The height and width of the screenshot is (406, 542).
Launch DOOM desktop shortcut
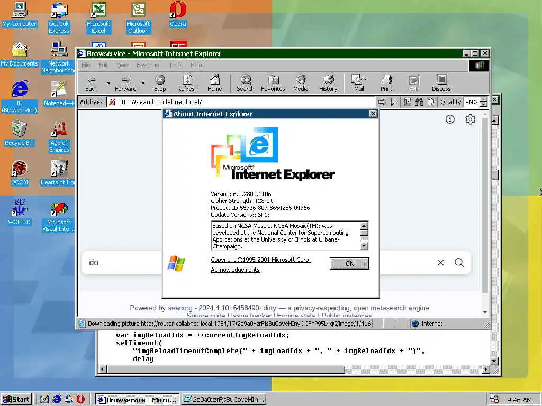(x=20, y=173)
